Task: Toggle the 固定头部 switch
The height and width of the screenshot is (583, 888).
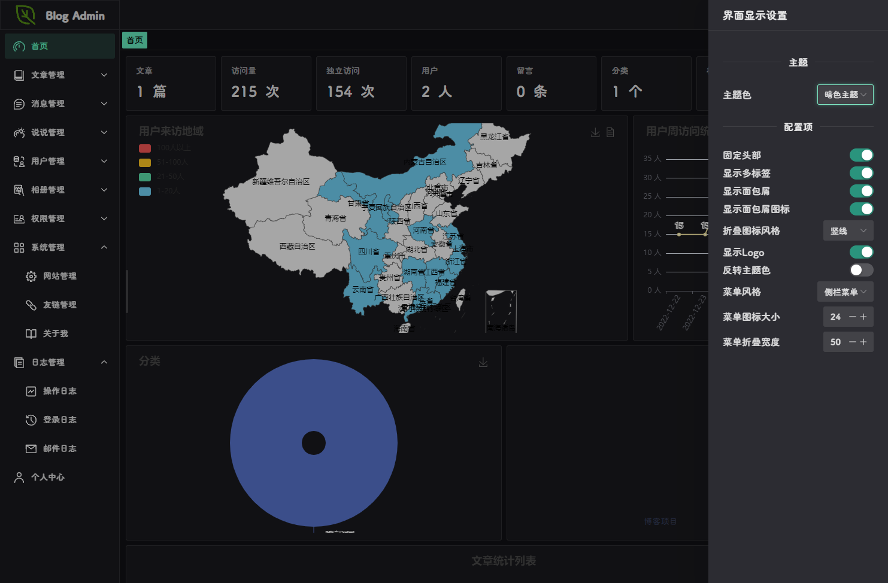Action: click(x=862, y=155)
